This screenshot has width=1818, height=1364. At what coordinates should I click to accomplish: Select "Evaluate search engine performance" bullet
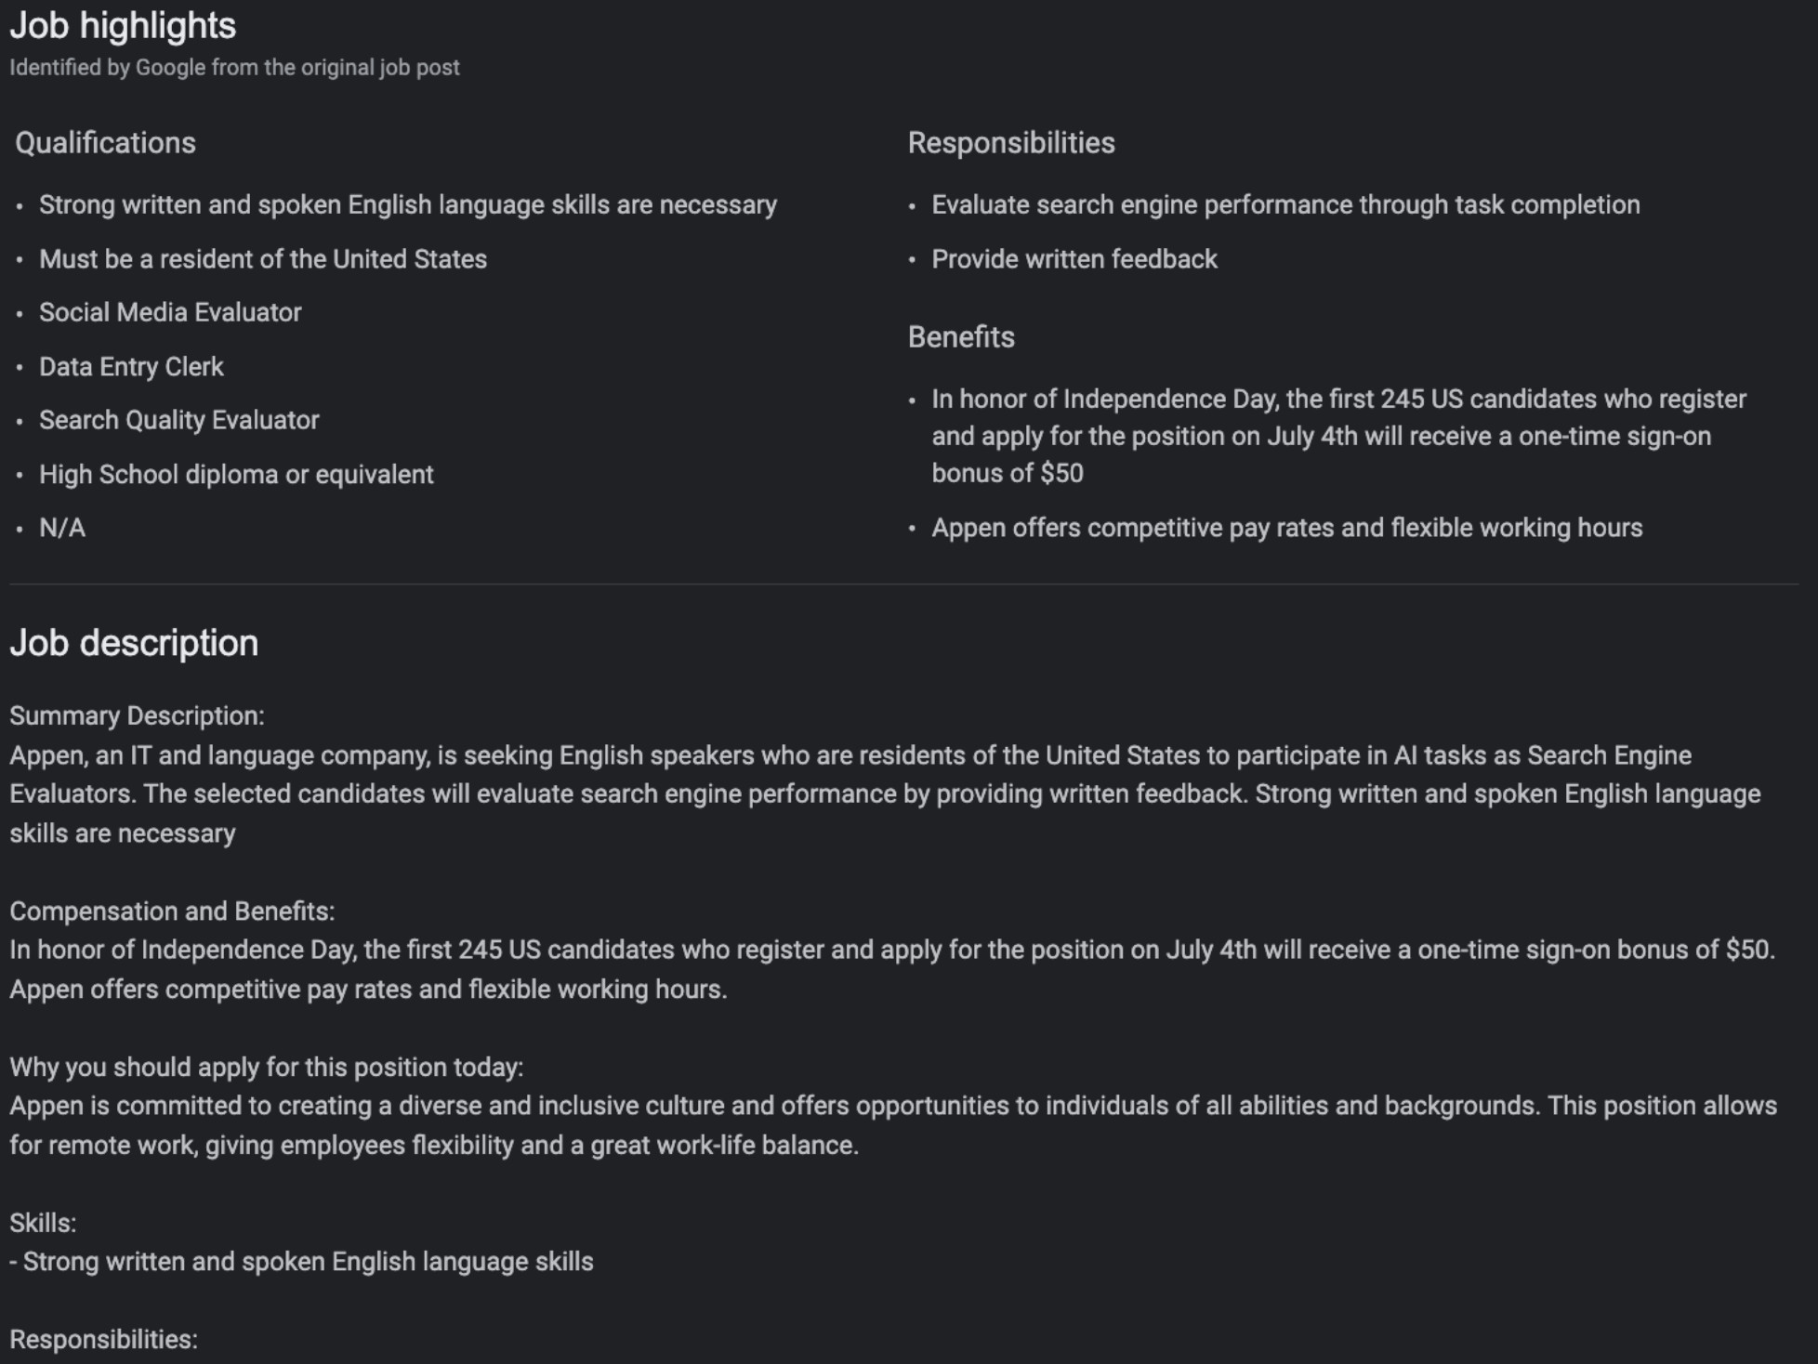coord(1285,205)
